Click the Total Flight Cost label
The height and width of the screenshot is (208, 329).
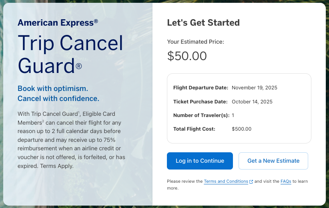tap(194, 129)
